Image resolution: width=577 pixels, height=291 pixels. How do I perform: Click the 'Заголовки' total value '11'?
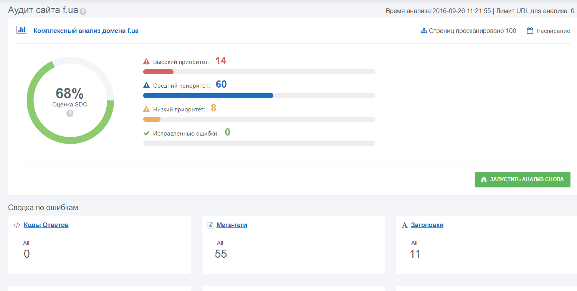415,254
